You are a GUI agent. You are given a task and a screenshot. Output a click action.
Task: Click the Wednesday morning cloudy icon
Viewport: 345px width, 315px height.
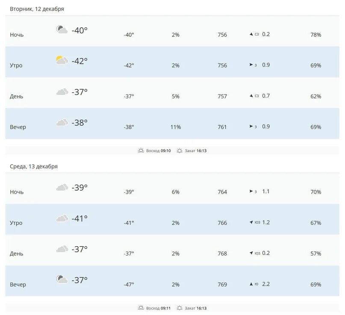pyautogui.click(x=62, y=218)
